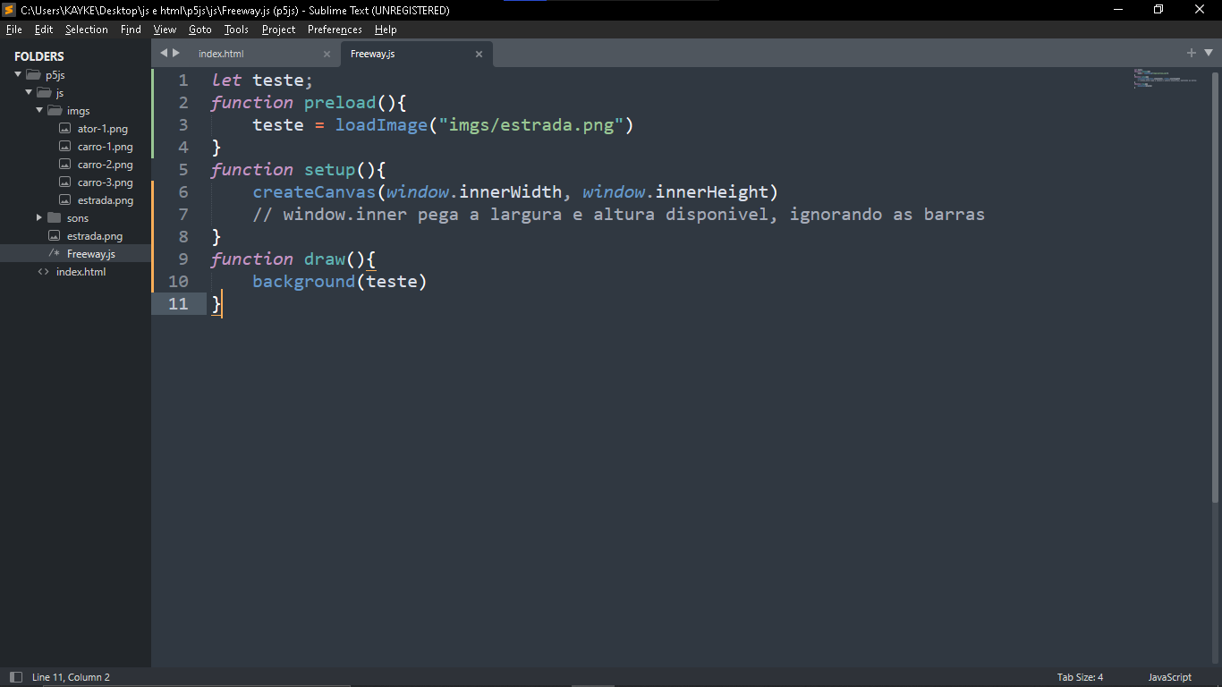Click the ator-1.png image file icon

[64, 129]
